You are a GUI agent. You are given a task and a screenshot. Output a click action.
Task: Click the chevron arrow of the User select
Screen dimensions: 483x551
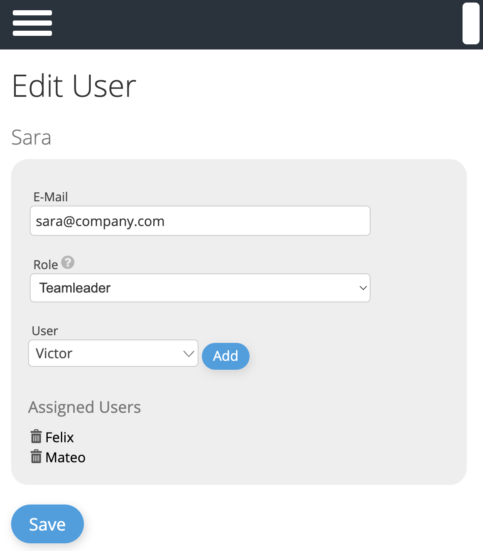point(188,354)
